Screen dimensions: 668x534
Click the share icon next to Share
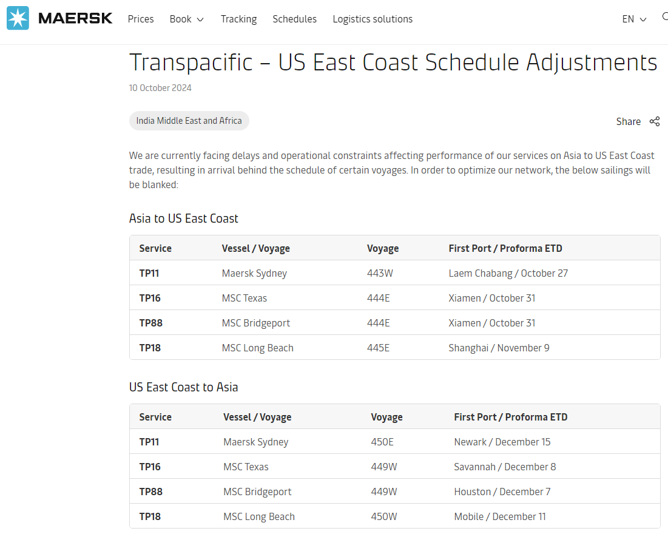point(655,121)
